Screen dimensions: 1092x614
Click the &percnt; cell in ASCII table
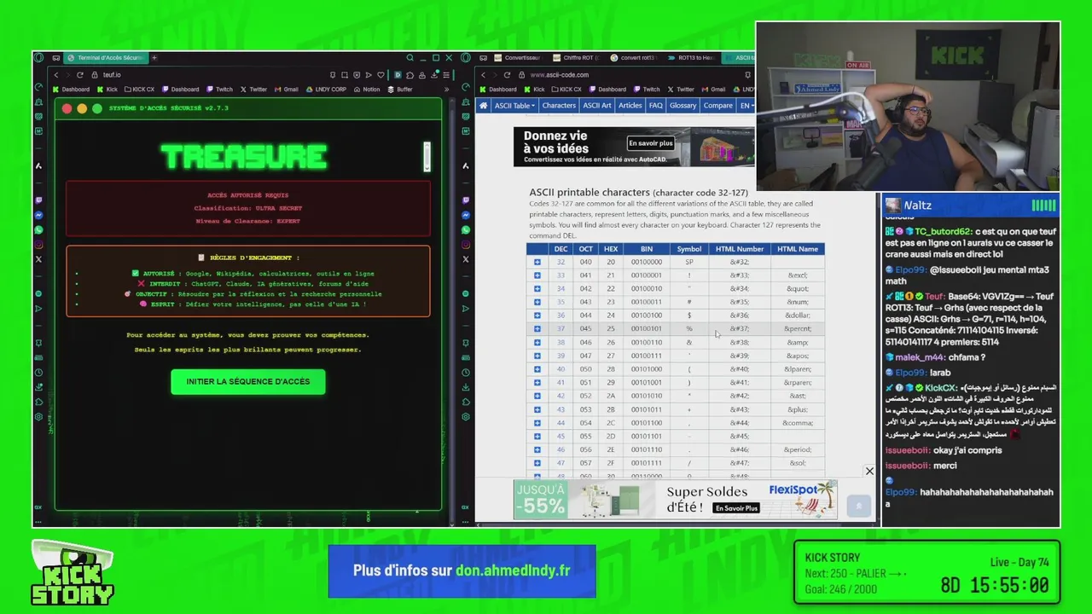pos(798,329)
